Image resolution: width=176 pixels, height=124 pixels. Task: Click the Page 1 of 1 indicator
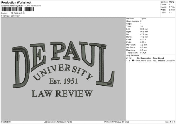(x=170, y=122)
